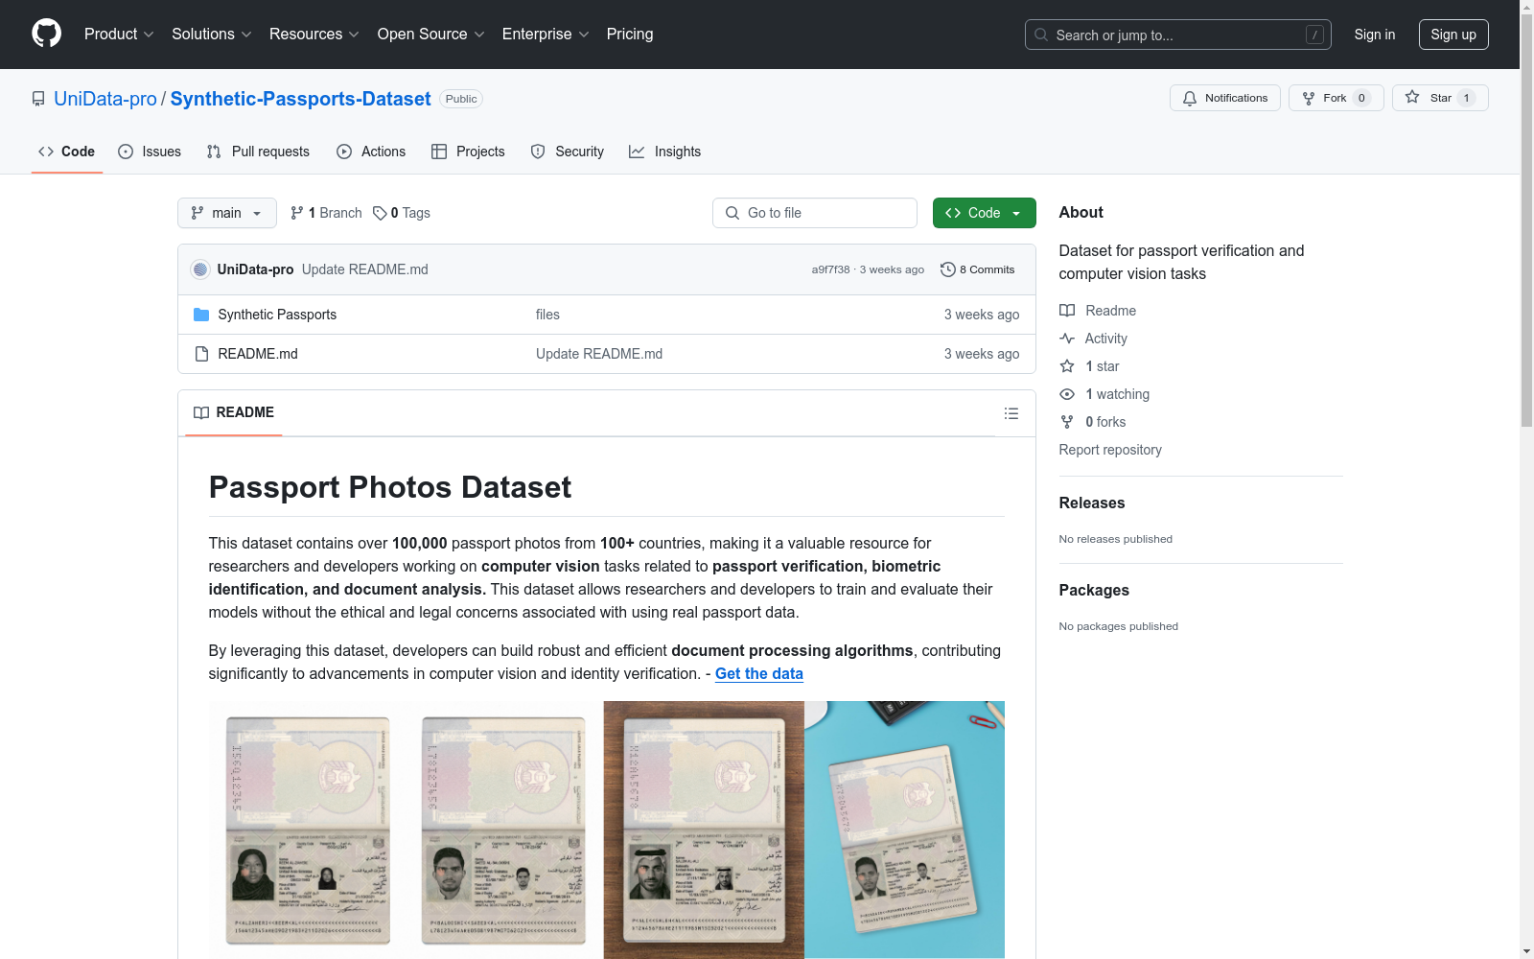Click the forks icon in the About sidebar
The height and width of the screenshot is (959, 1534).
(1067, 421)
